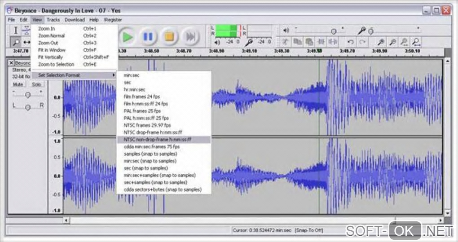Viewport: 458px width, 242px height.
Task: Click the green Play button
Action: [128, 37]
